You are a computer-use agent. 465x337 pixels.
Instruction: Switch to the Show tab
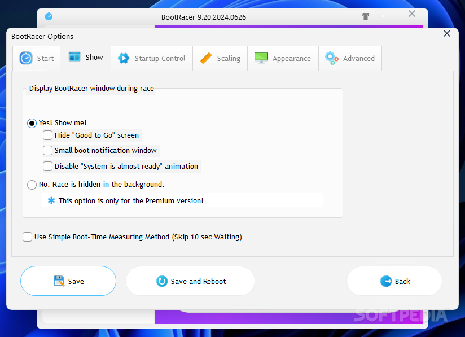pos(85,58)
